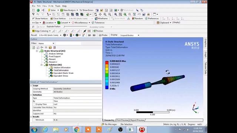
Task: Open Internet Explorer from the taskbar
Action: [x=45, y=130]
